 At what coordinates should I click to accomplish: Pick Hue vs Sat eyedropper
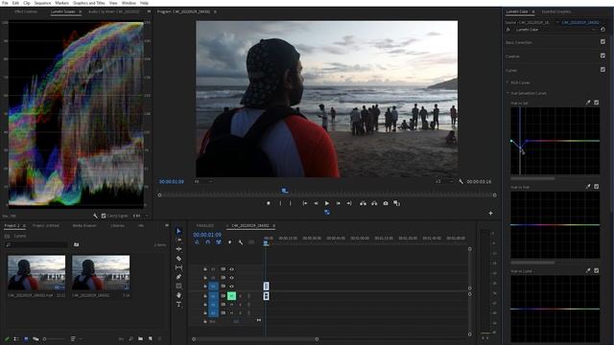(x=588, y=103)
